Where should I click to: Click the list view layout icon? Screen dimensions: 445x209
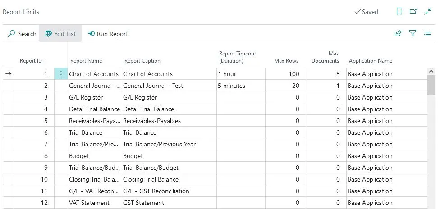[427, 34]
